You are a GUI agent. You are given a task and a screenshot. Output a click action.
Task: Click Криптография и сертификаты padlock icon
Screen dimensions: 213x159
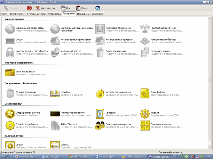click(10, 52)
